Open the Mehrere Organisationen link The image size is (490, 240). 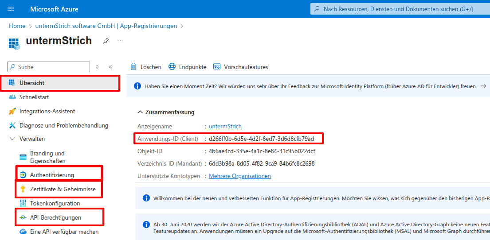tap(240, 176)
